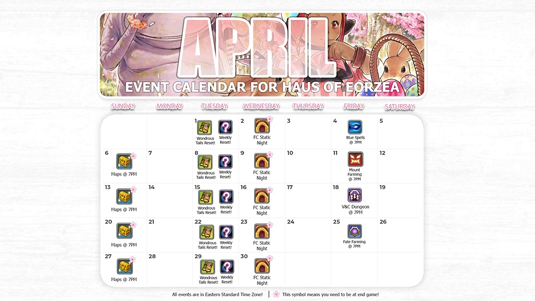The width and height of the screenshot is (535, 301).
Task: Select the treasure chest Maps icon on April 6
Action: coord(124,162)
